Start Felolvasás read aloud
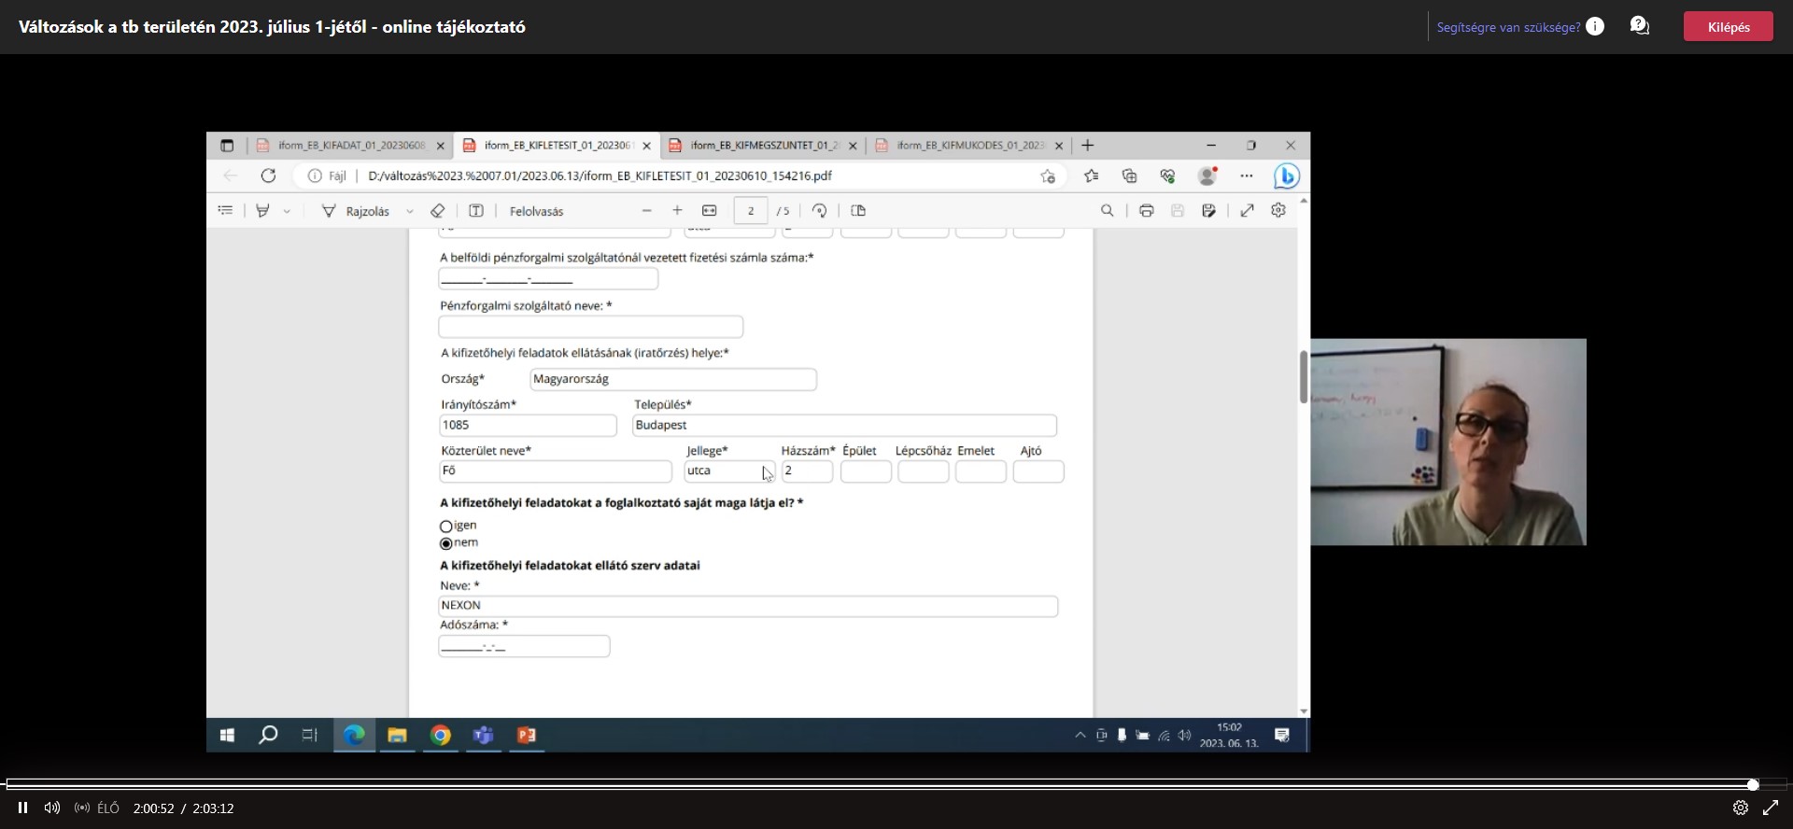This screenshot has height=829, width=1793. (537, 211)
